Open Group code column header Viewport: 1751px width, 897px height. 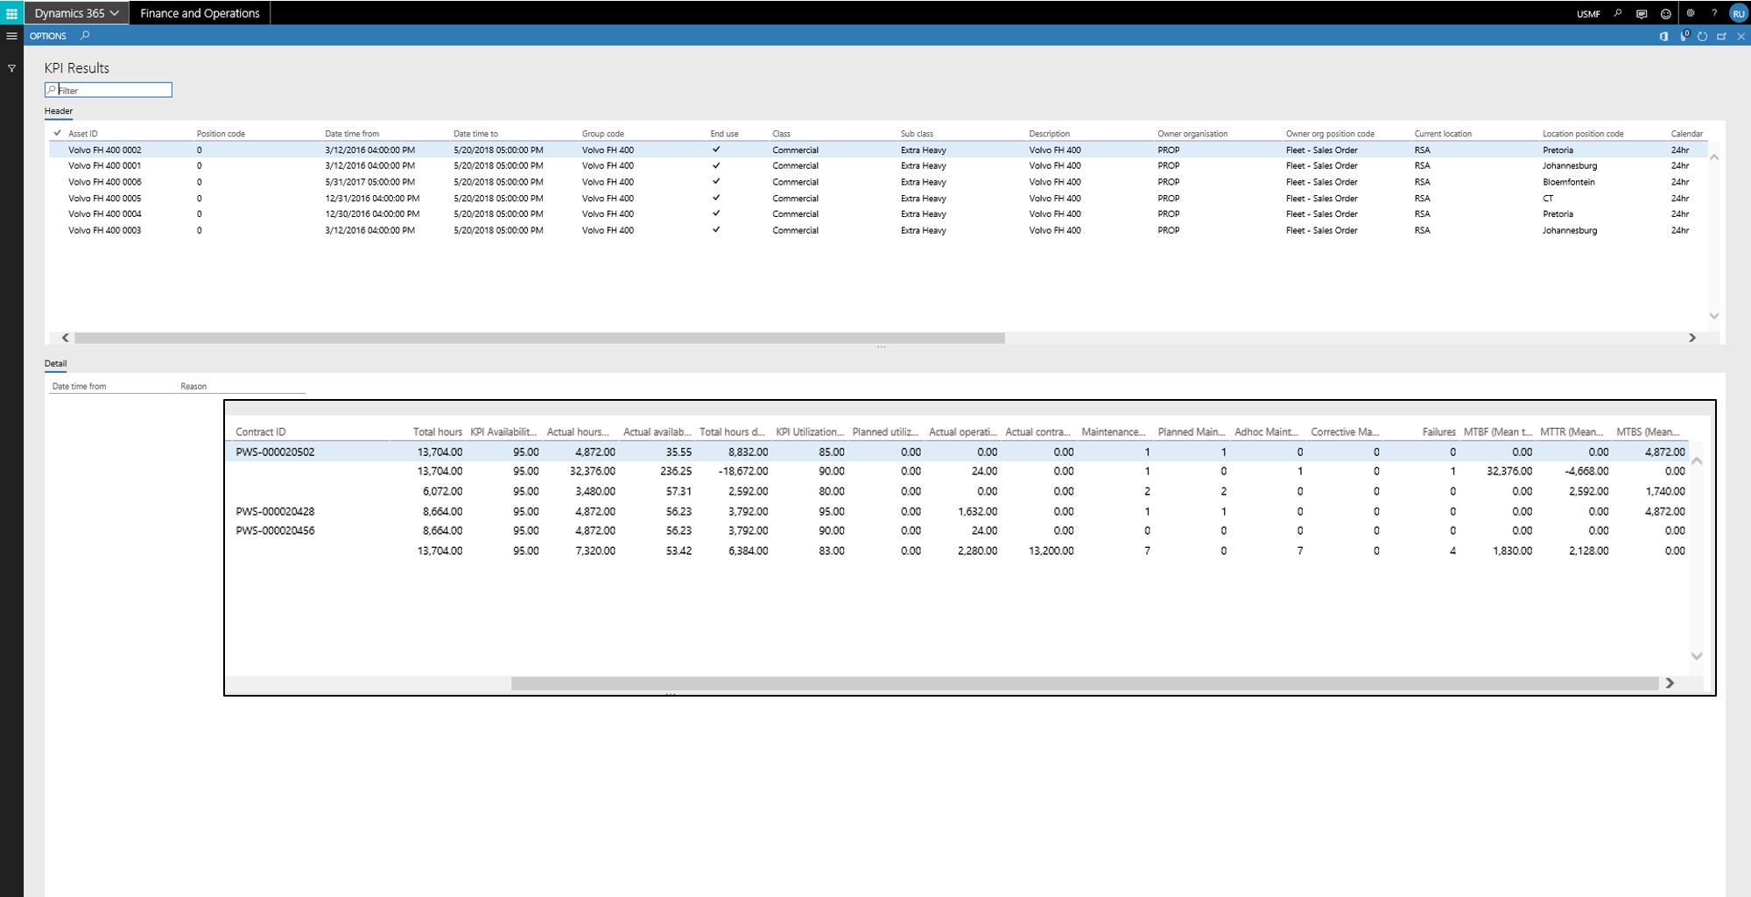click(x=603, y=134)
